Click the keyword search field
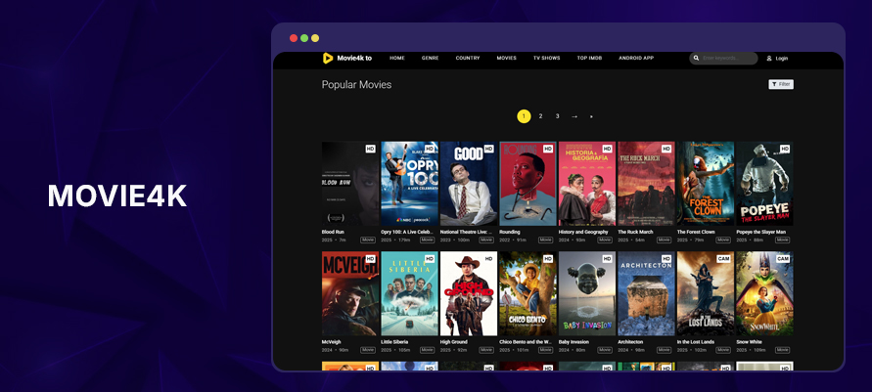This screenshot has height=392, width=872. (728, 59)
